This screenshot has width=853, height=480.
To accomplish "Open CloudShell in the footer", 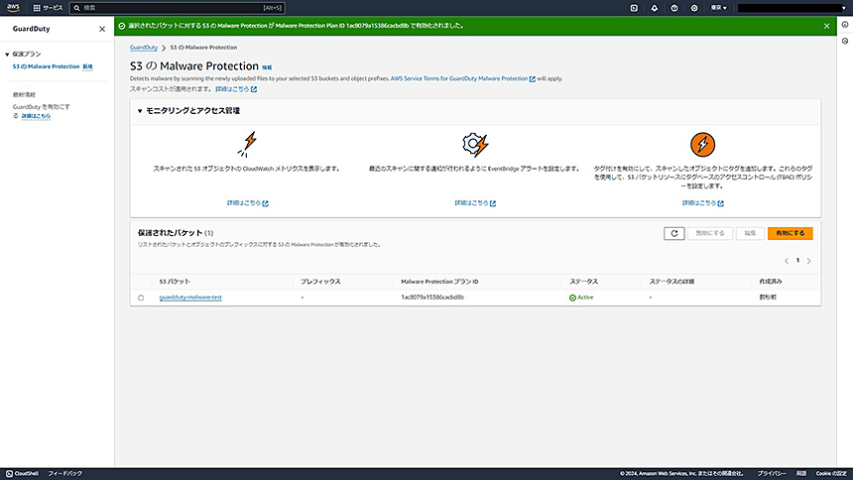I will 22,473.
